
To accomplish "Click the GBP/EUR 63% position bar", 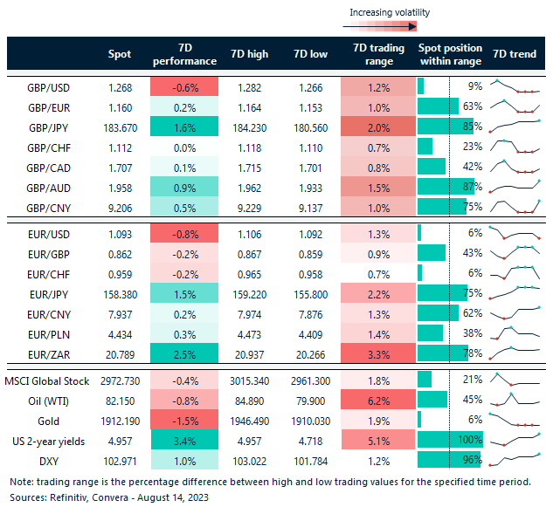I will [x=438, y=106].
